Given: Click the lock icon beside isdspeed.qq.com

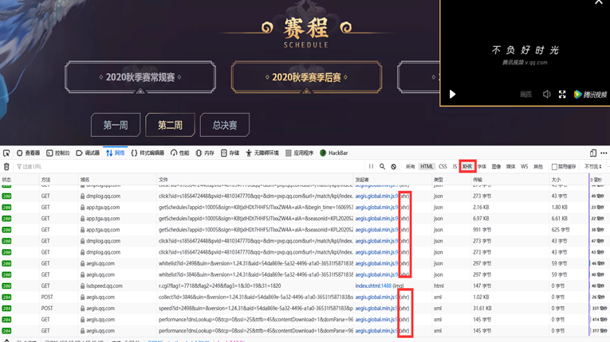Looking at the screenshot, I should click(82, 286).
